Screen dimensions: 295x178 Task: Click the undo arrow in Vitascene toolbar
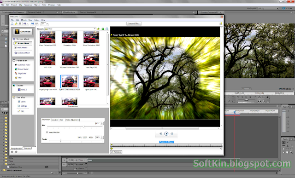pos(32,23)
